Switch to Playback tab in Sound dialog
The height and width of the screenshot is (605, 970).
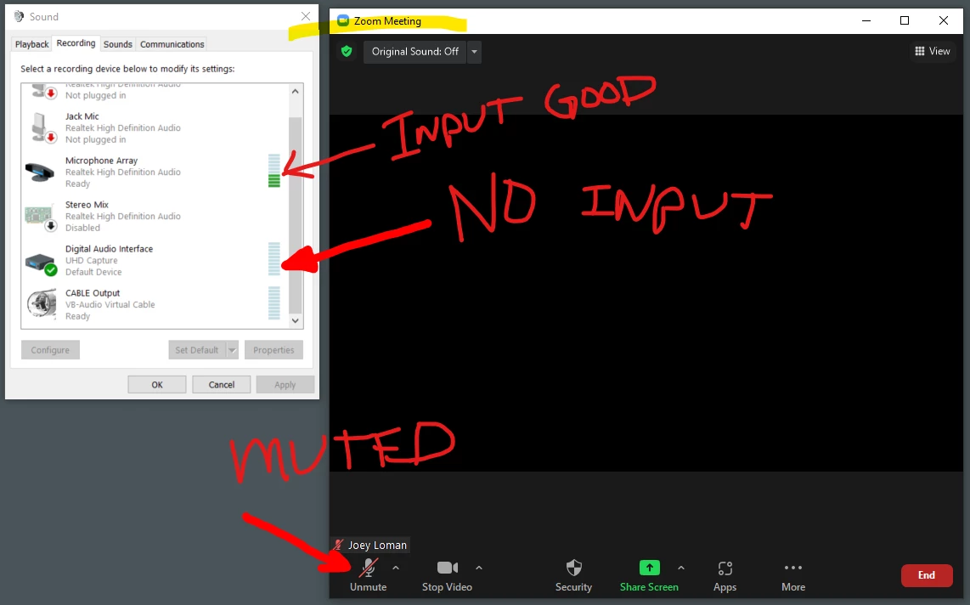(31, 44)
